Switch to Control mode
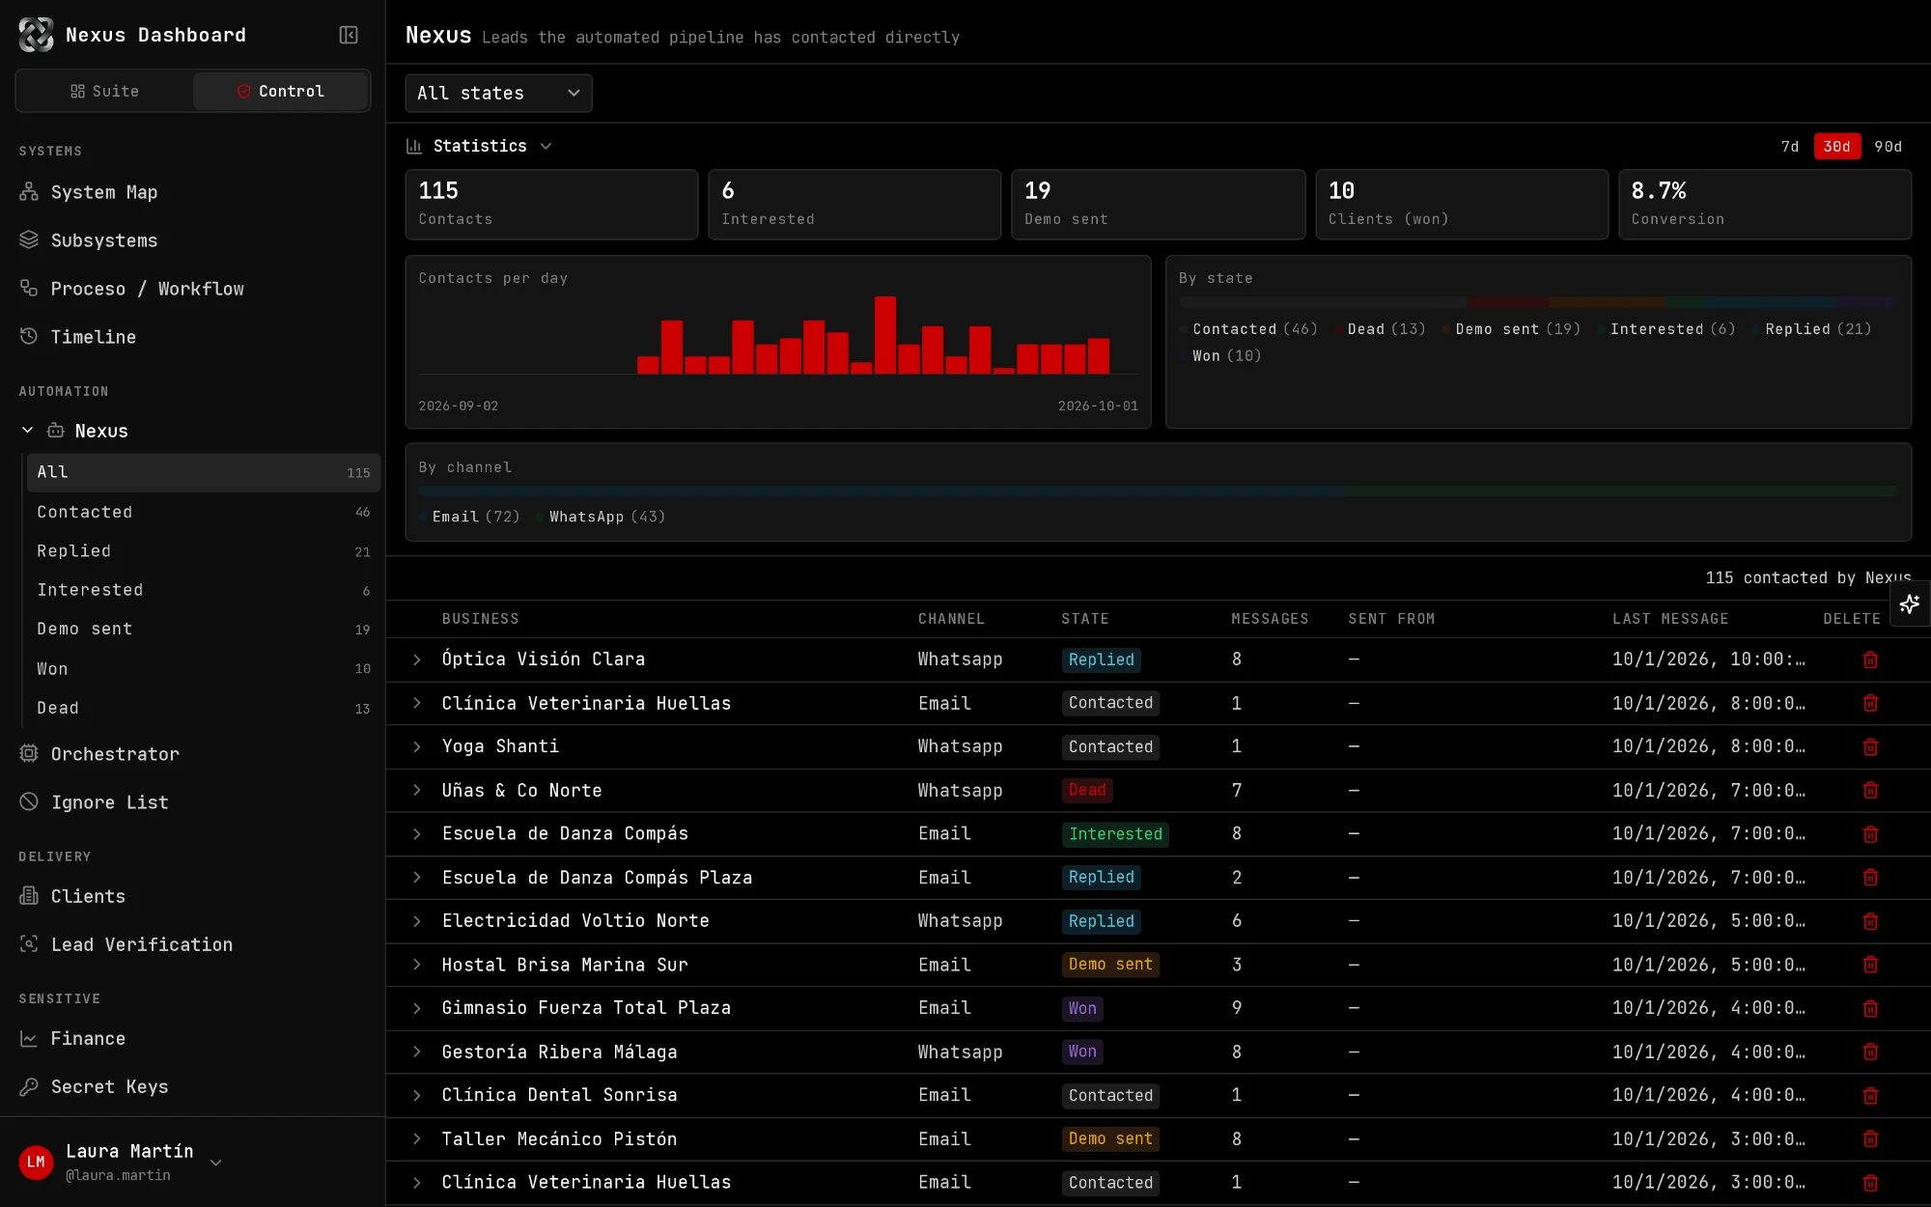Image resolution: width=1931 pixels, height=1207 pixels. [x=280, y=91]
